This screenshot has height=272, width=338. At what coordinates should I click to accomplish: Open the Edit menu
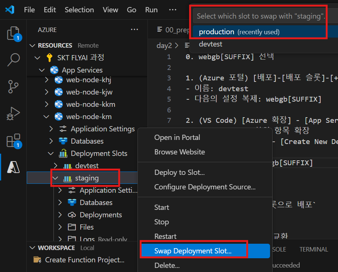[50, 10]
